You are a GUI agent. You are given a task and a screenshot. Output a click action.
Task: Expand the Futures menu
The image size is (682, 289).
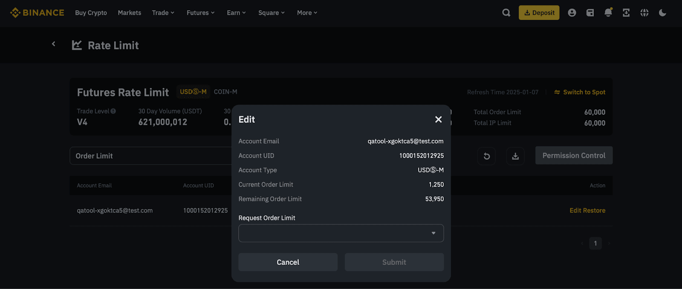[201, 13]
